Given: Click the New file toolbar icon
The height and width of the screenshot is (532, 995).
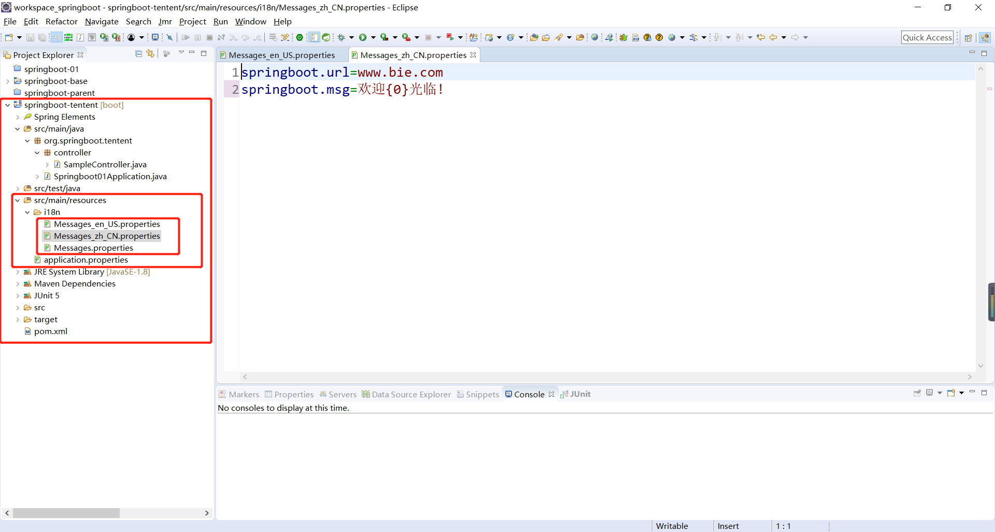Looking at the screenshot, I should click(x=9, y=37).
